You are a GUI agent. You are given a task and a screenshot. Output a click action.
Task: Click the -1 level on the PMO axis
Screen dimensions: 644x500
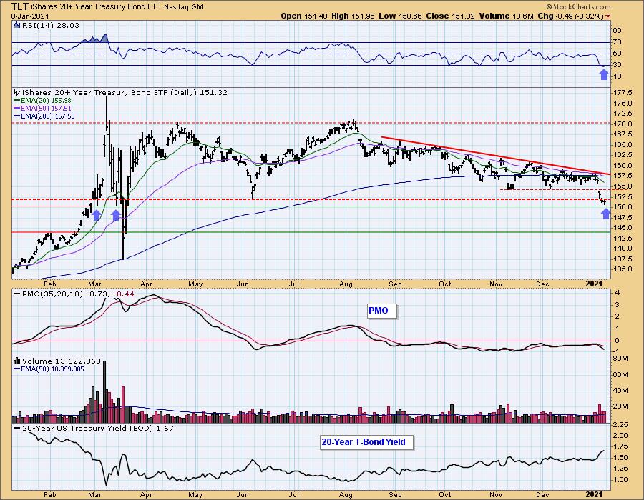(616, 352)
